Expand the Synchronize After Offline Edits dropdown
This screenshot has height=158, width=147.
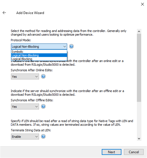(x=25, y=107)
